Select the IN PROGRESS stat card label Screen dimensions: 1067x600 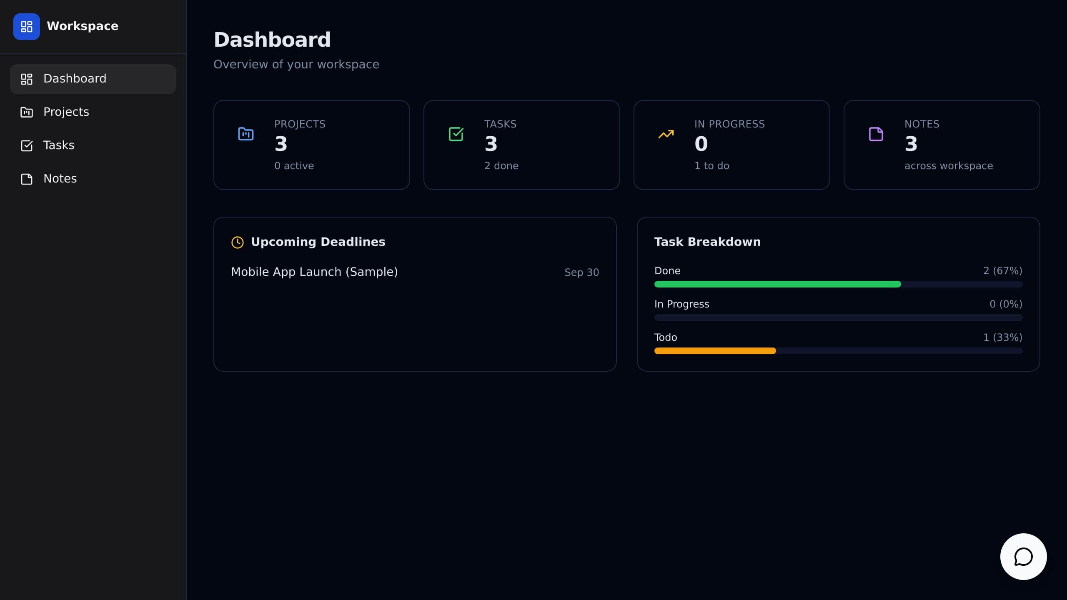pyautogui.click(x=729, y=124)
